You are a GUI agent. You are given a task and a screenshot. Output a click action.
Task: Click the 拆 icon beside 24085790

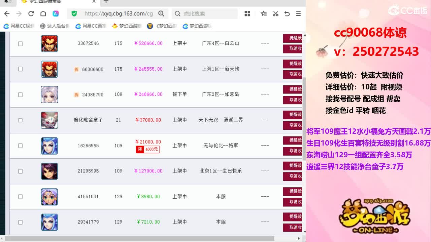(x=76, y=95)
